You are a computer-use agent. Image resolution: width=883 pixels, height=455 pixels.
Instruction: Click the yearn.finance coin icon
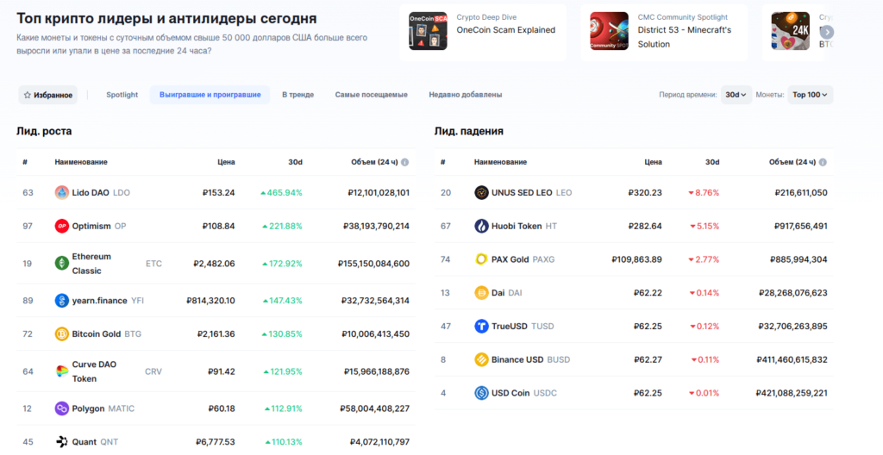61,301
